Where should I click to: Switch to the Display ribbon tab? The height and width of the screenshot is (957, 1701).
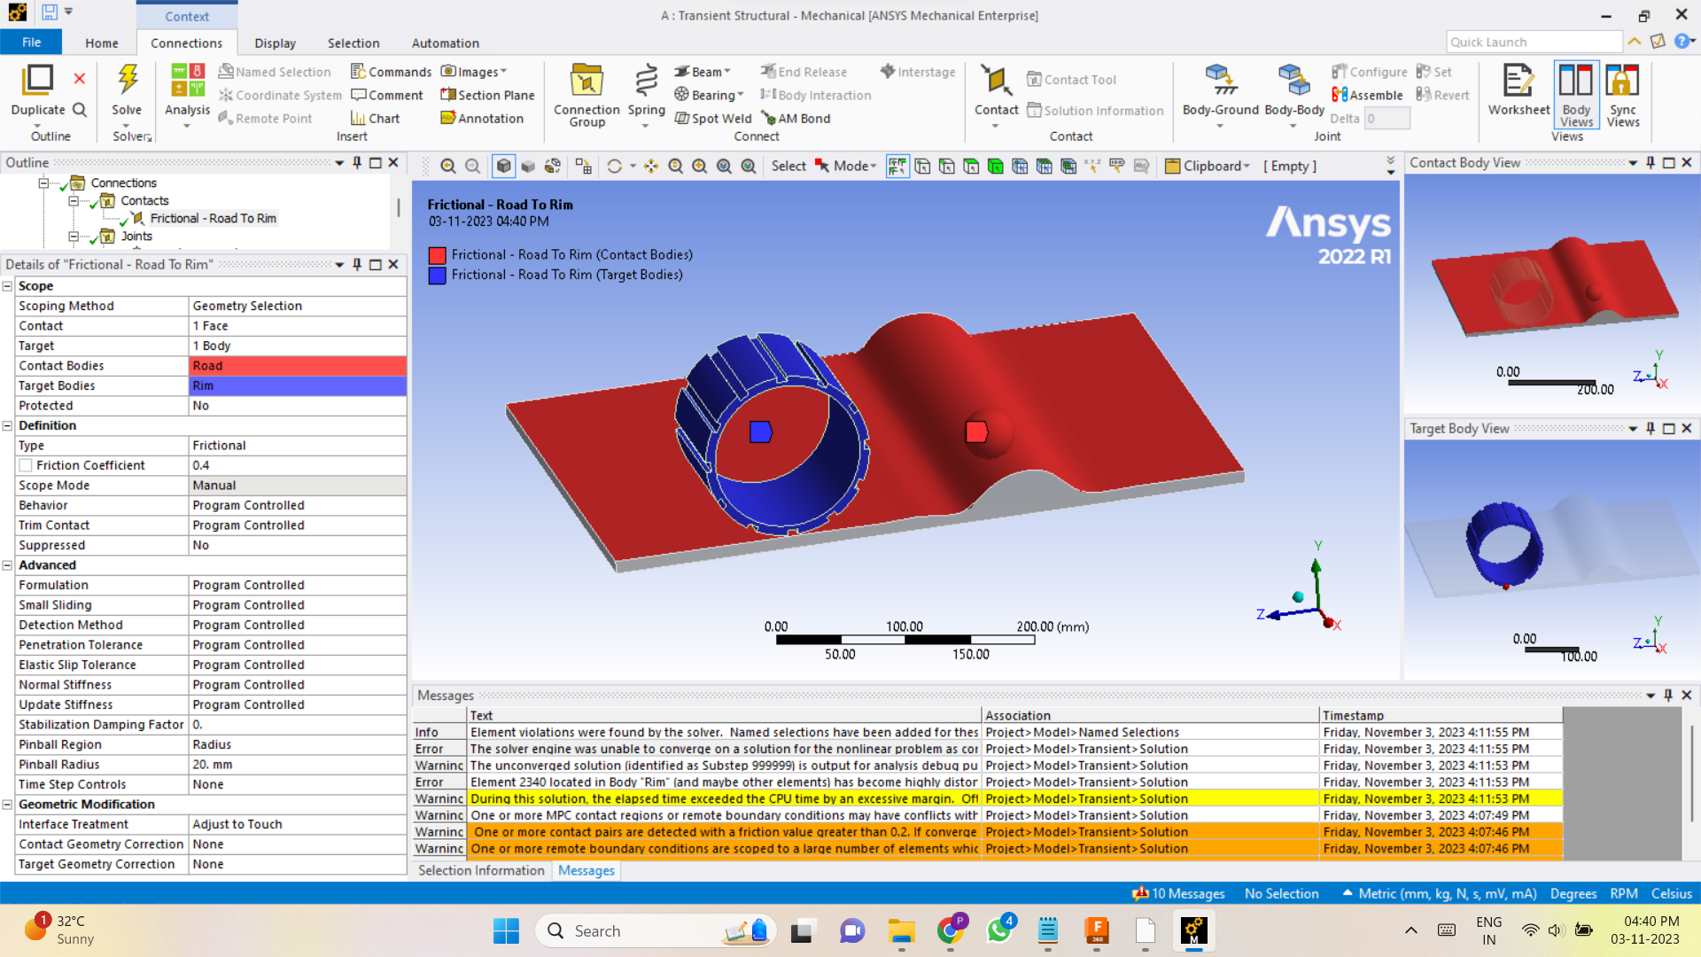[x=276, y=43]
